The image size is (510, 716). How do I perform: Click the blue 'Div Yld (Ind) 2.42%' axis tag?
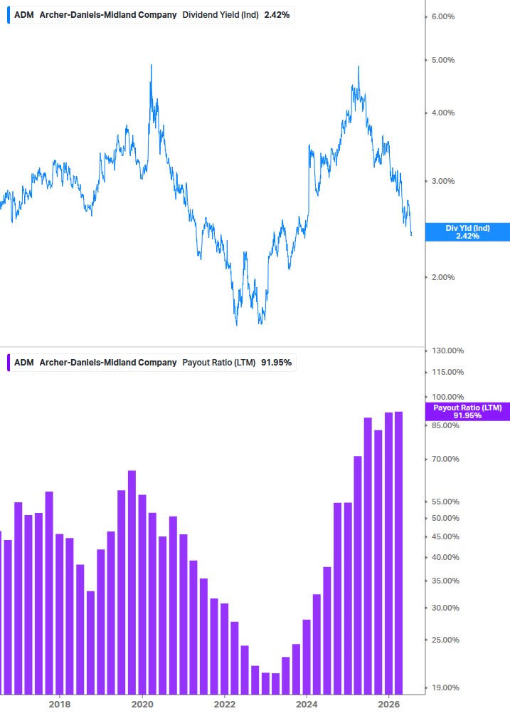coord(467,232)
